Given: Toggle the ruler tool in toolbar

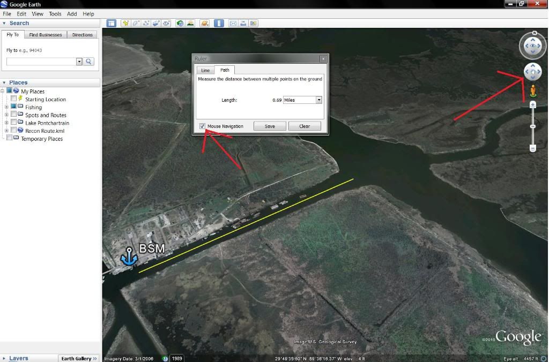Looking at the screenshot, I should pos(219,24).
